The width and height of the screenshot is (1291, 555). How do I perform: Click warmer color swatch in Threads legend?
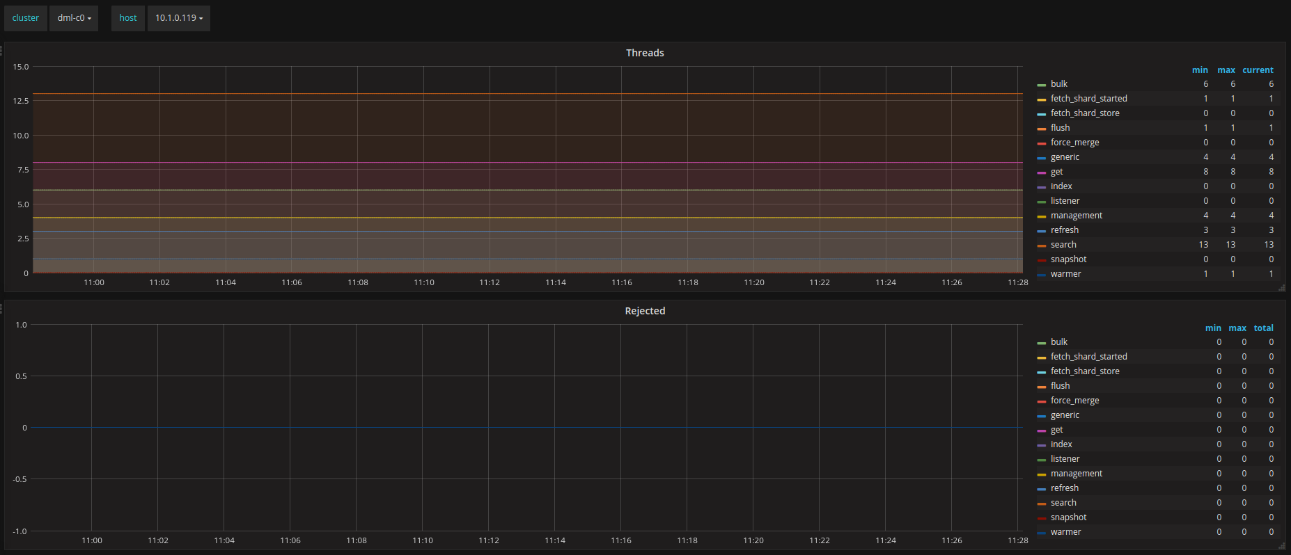pyautogui.click(x=1042, y=275)
